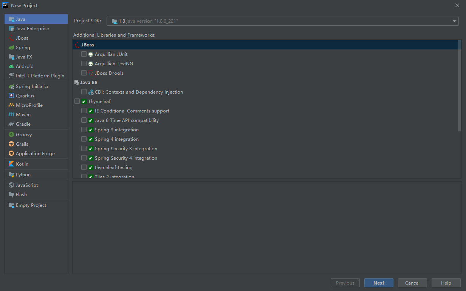Select the Java Enterprise project type icon
Image resolution: width=466 pixels, height=291 pixels.
tap(11, 29)
